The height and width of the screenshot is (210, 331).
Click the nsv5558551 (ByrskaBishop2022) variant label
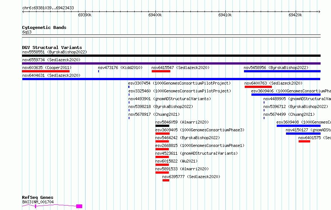(55, 52)
